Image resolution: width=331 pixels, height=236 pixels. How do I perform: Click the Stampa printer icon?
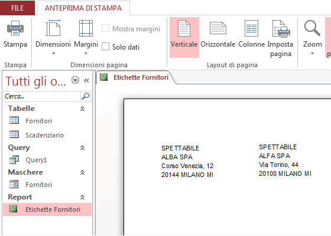[x=15, y=28]
